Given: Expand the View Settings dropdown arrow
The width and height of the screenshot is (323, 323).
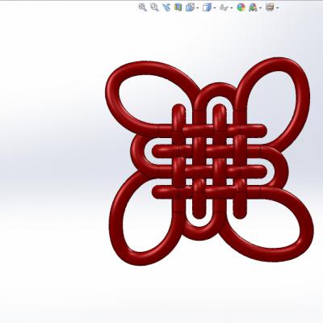Looking at the screenshot, I should [277, 8].
